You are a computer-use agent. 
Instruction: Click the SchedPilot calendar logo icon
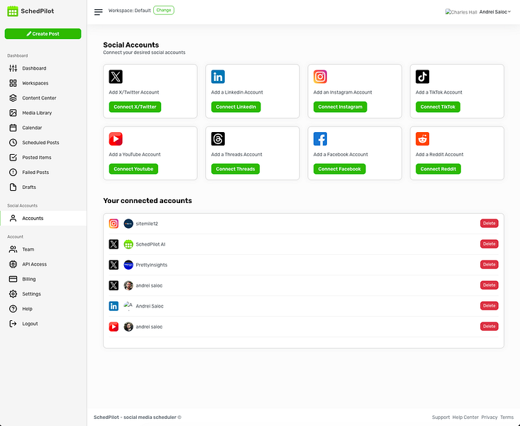(13, 11)
